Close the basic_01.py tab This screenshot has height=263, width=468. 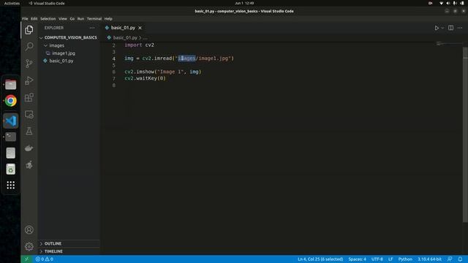click(140, 28)
